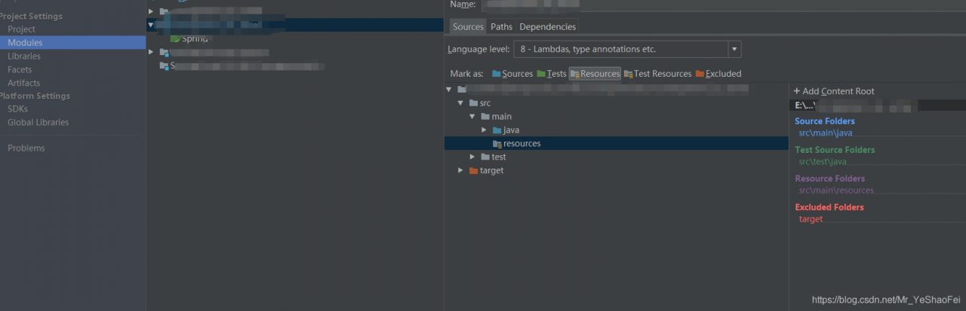Select the src folder in tree
This screenshot has height=311, width=966.
pos(485,103)
